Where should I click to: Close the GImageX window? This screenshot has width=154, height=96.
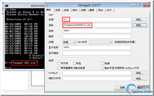[147, 5]
